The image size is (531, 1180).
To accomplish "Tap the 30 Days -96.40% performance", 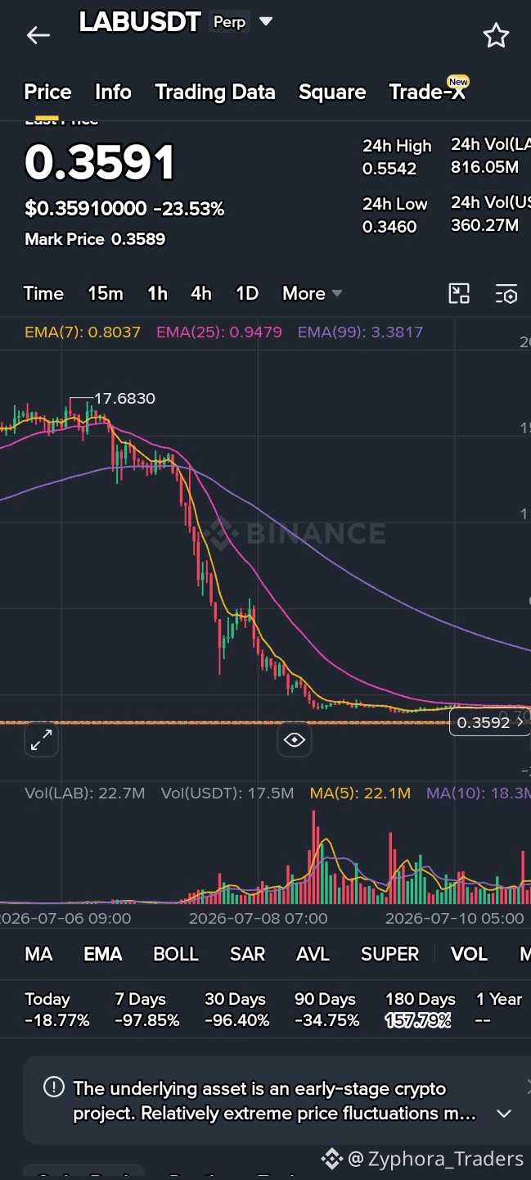I will point(237,1010).
